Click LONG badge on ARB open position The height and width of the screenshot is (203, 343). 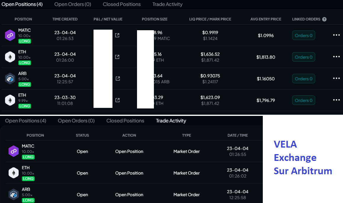pyautogui.click(x=25, y=84)
